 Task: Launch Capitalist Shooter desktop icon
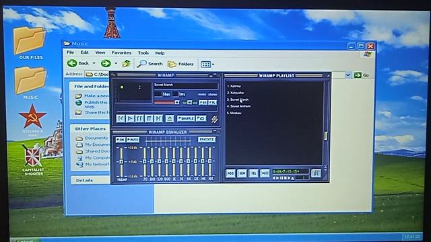pos(33,160)
